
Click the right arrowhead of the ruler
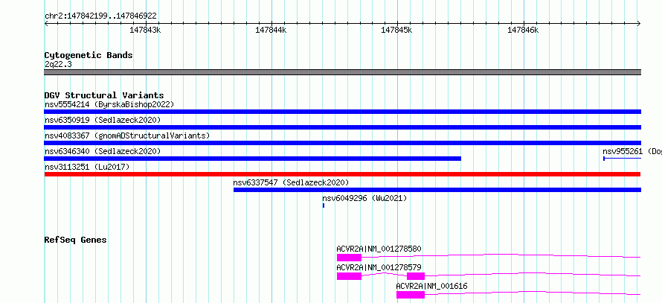(x=639, y=23)
